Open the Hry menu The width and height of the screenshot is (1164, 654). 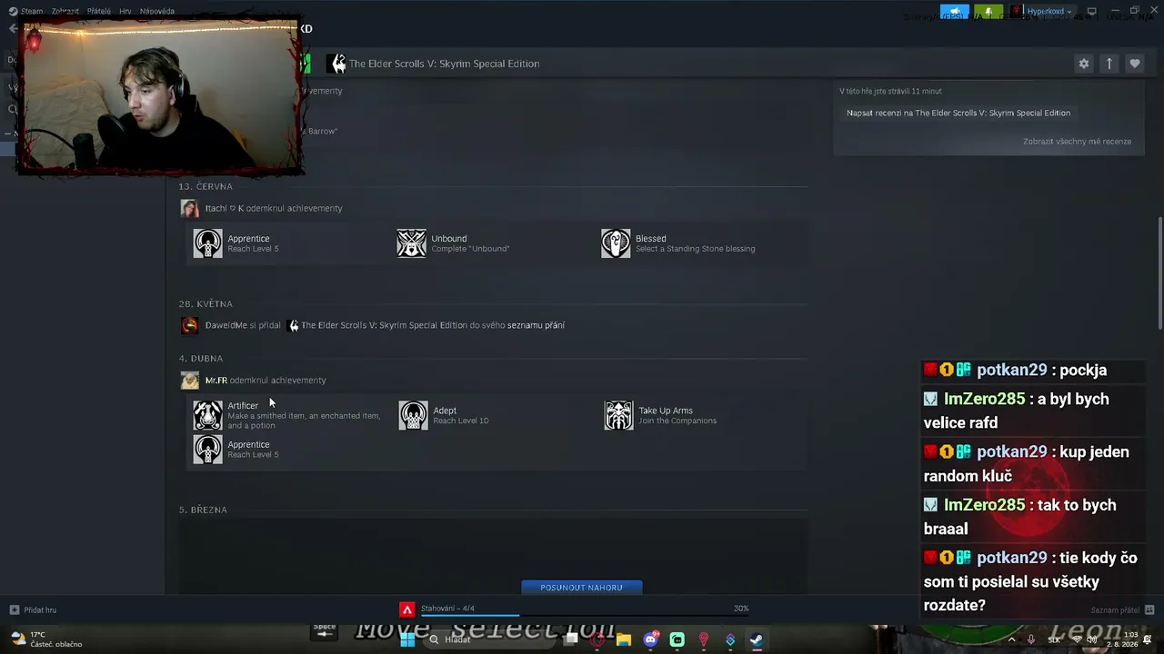click(125, 12)
